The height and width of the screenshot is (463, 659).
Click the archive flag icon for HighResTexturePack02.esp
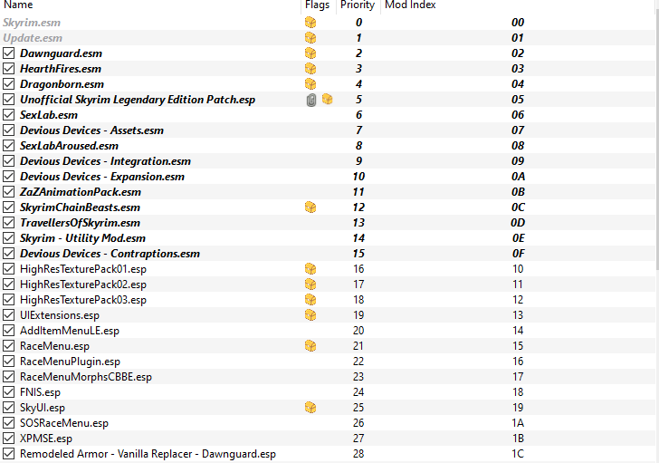[310, 285]
